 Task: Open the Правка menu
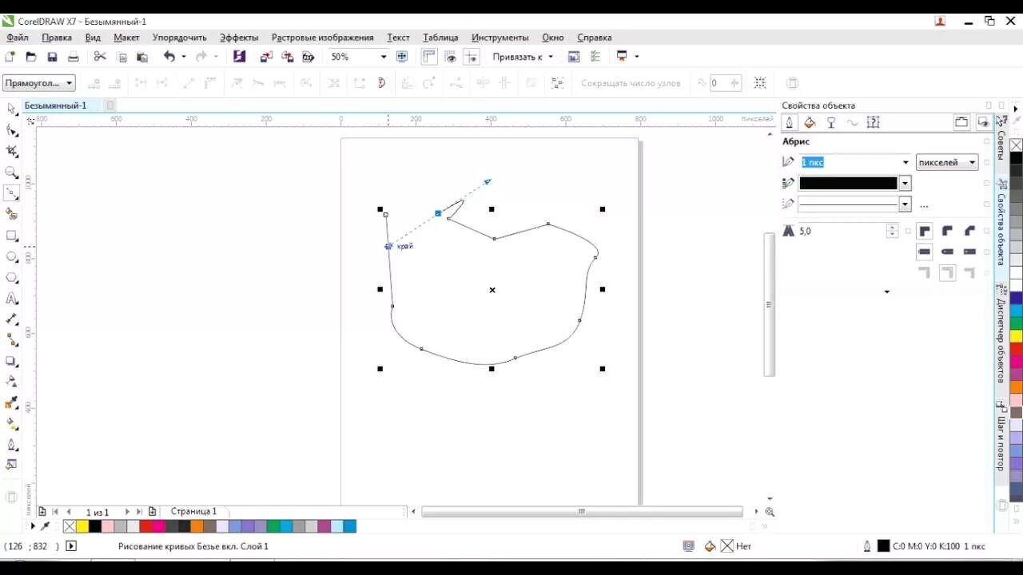(57, 38)
